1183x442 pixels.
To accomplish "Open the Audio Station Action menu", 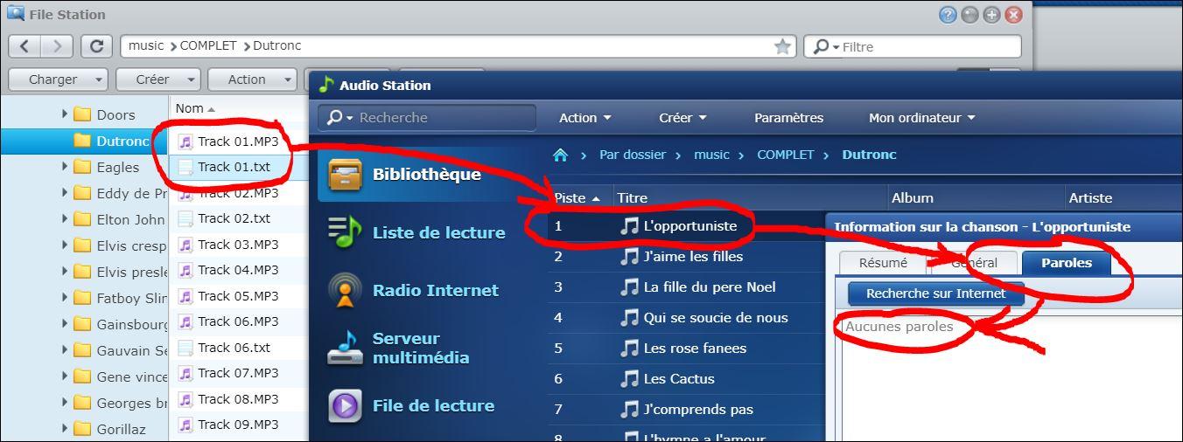I will click(585, 117).
